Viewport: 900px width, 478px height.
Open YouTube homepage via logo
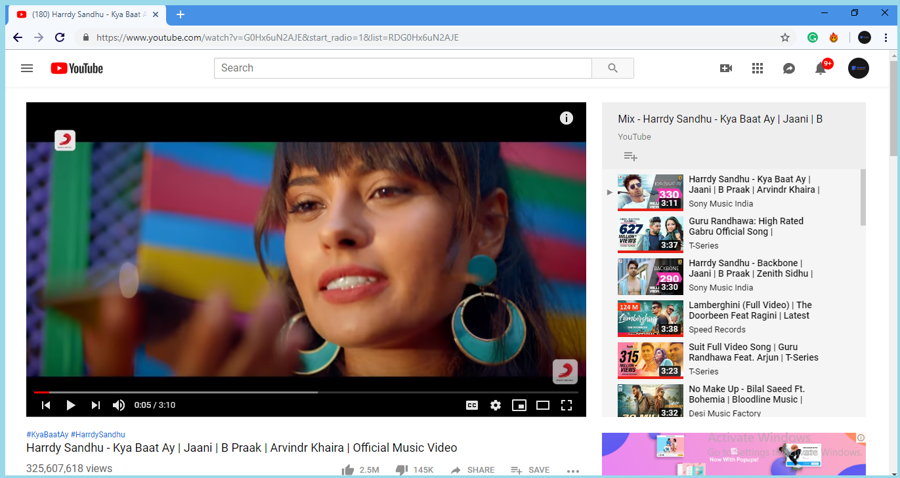coord(76,68)
